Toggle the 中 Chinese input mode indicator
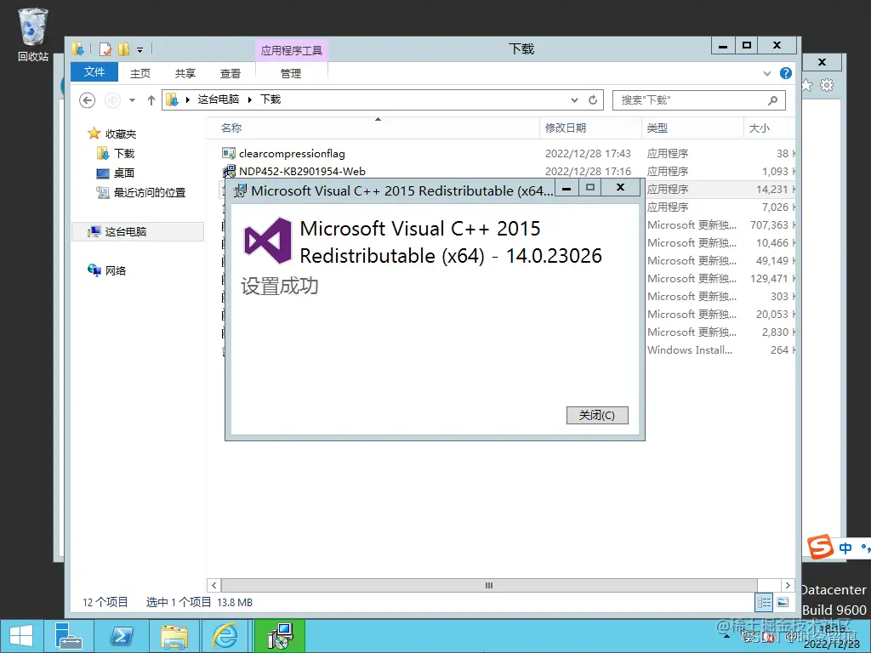The width and height of the screenshot is (871, 653). [845, 548]
